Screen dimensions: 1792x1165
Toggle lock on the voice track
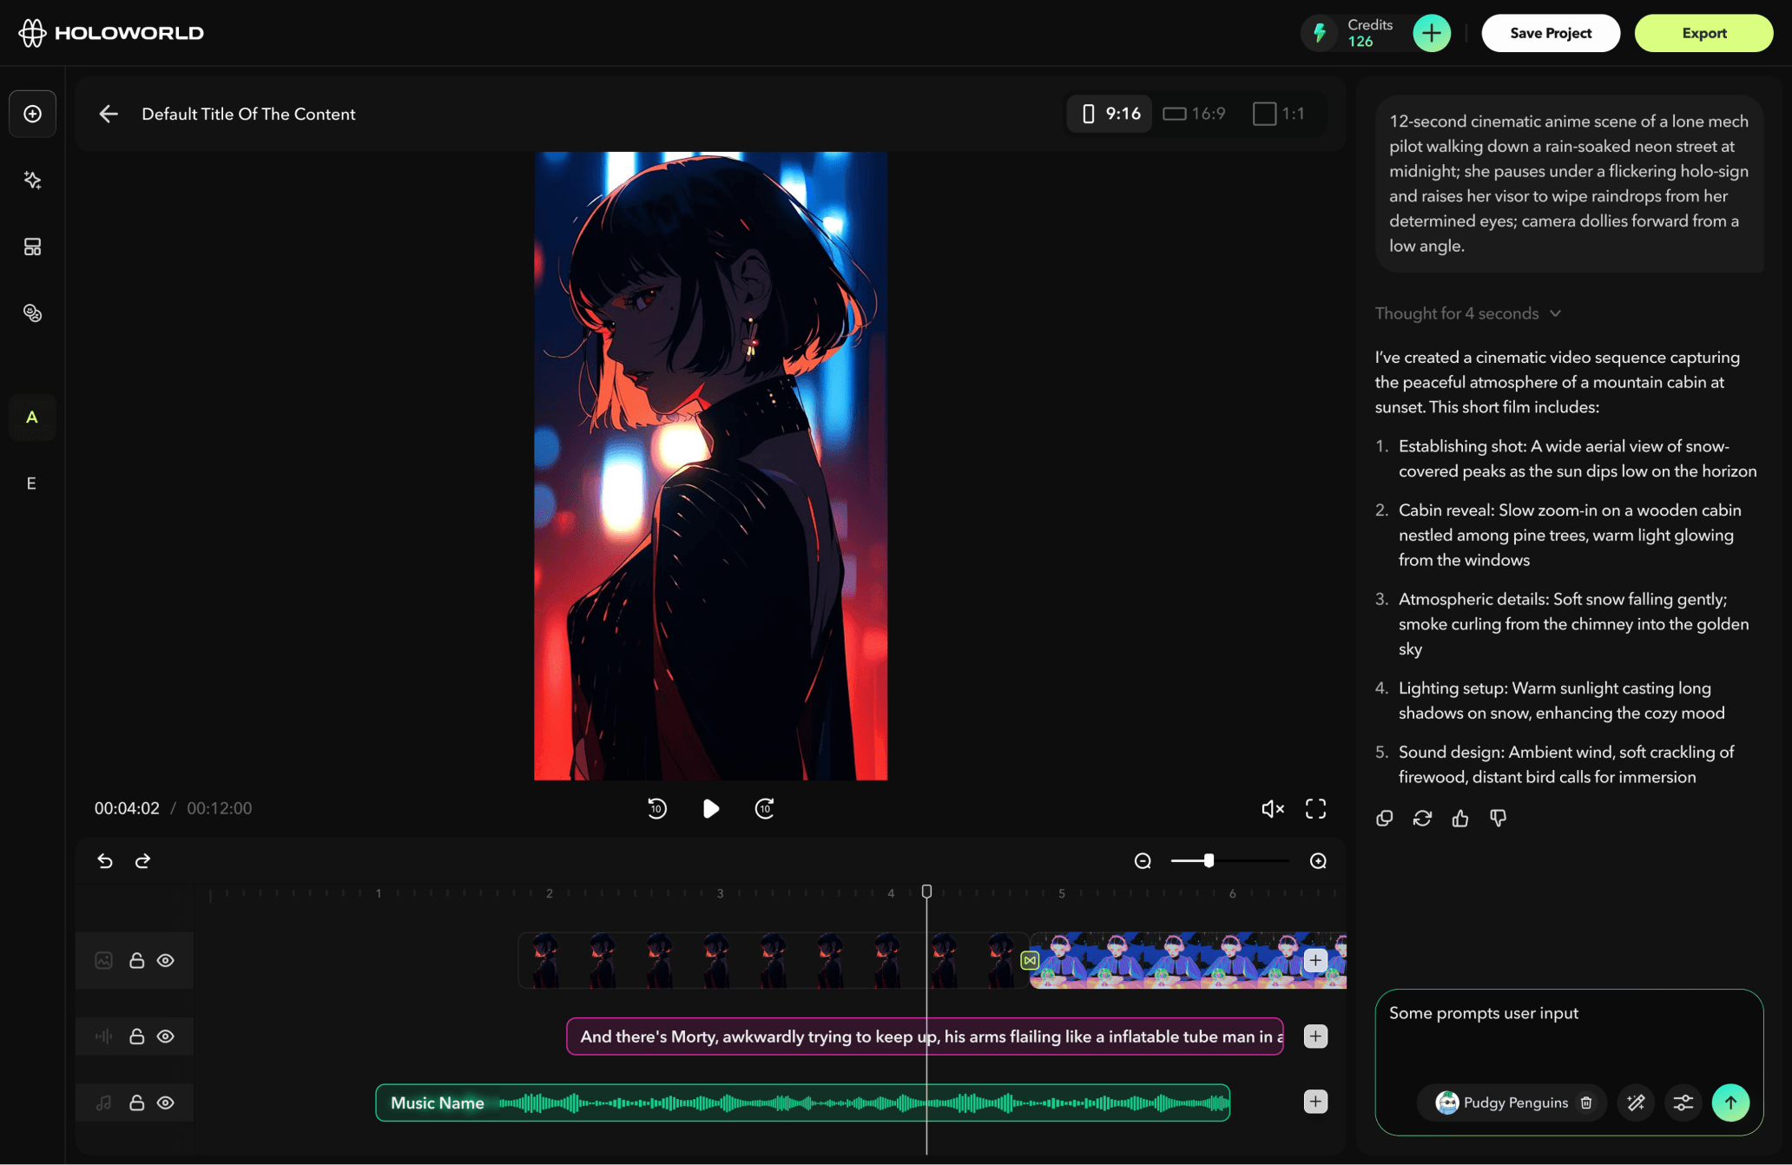coord(136,1036)
